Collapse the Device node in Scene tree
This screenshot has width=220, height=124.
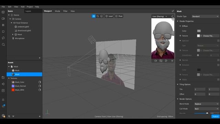point(9,15)
